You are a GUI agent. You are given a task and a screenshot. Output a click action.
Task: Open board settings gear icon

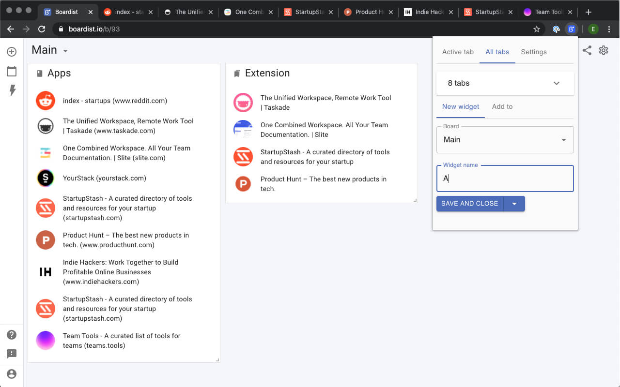point(604,50)
